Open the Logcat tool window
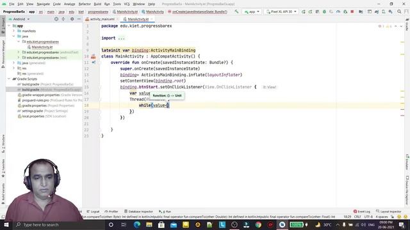Viewport: 410px width, 230px height. (x=93, y=211)
